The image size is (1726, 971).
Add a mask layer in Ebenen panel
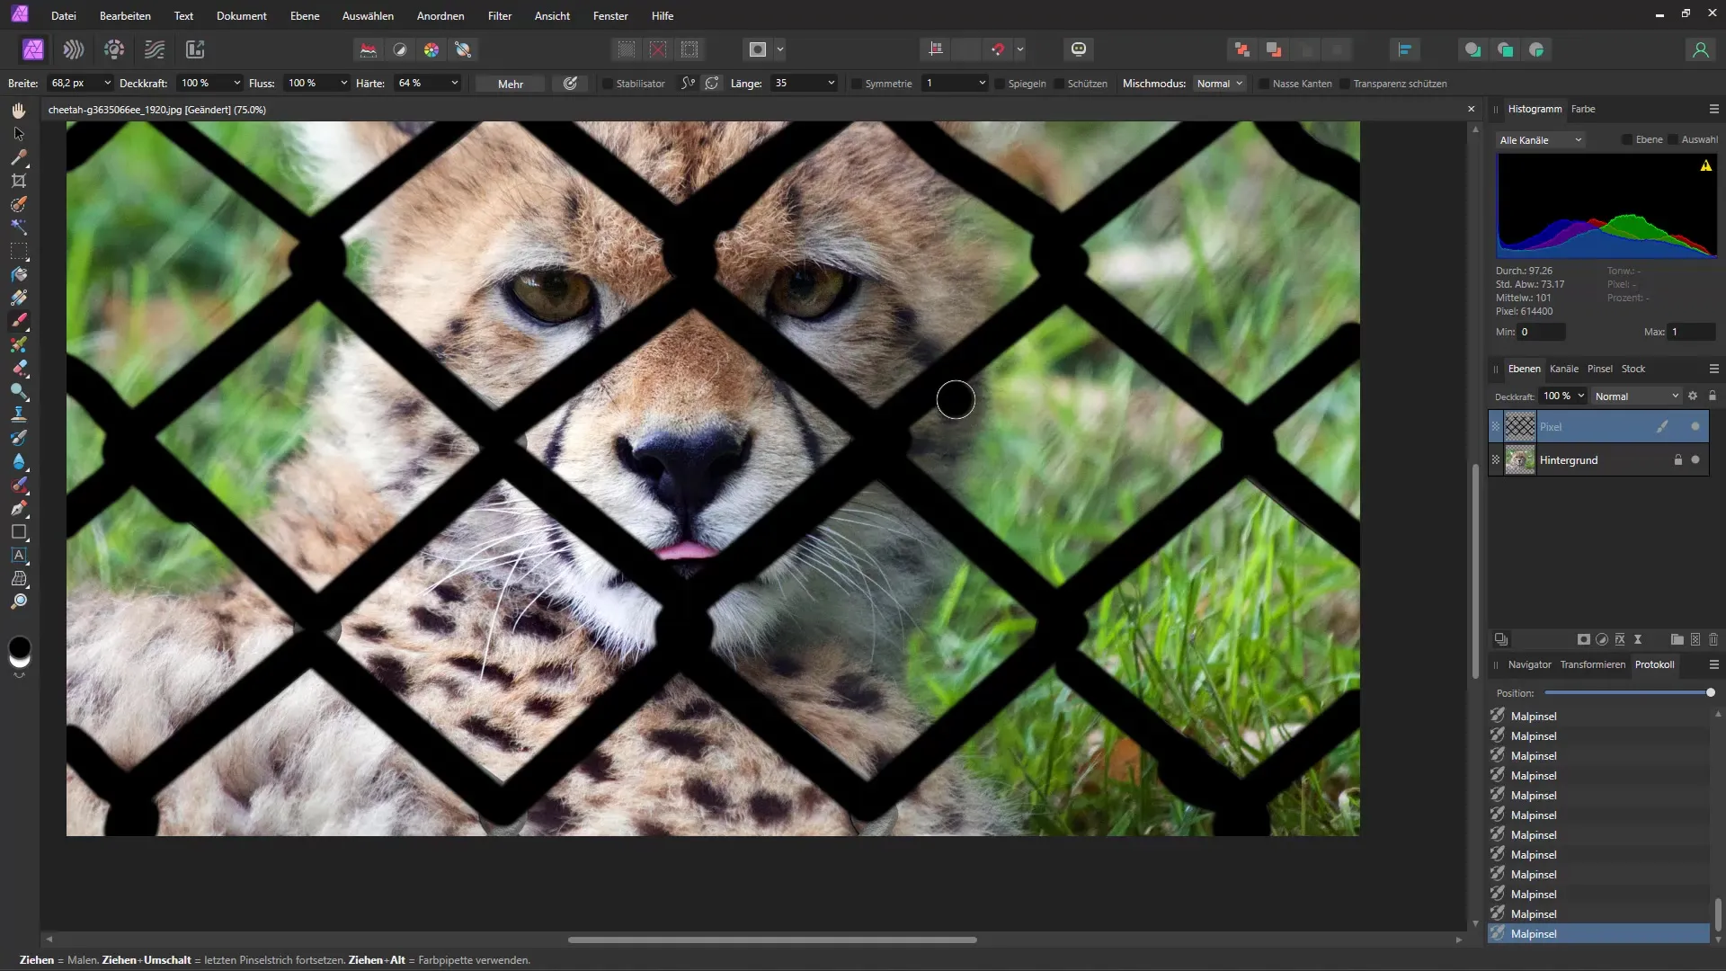(x=1584, y=639)
